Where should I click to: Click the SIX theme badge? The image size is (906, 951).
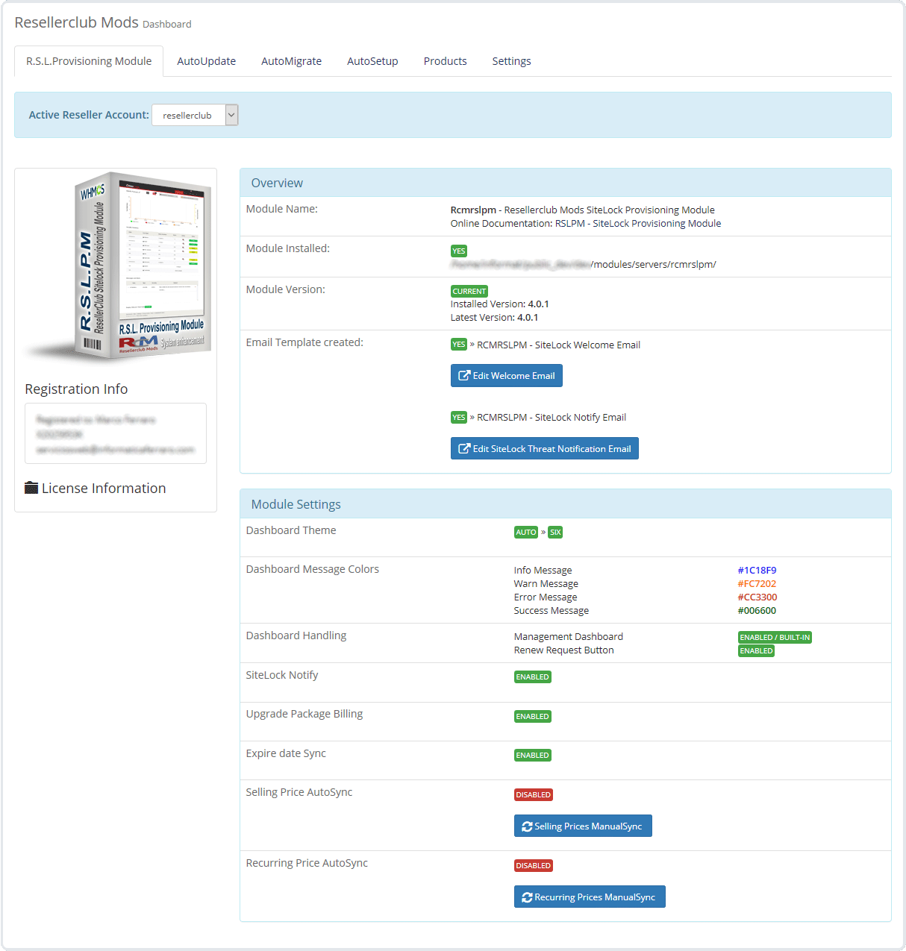pyautogui.click(x=555, y=533)
